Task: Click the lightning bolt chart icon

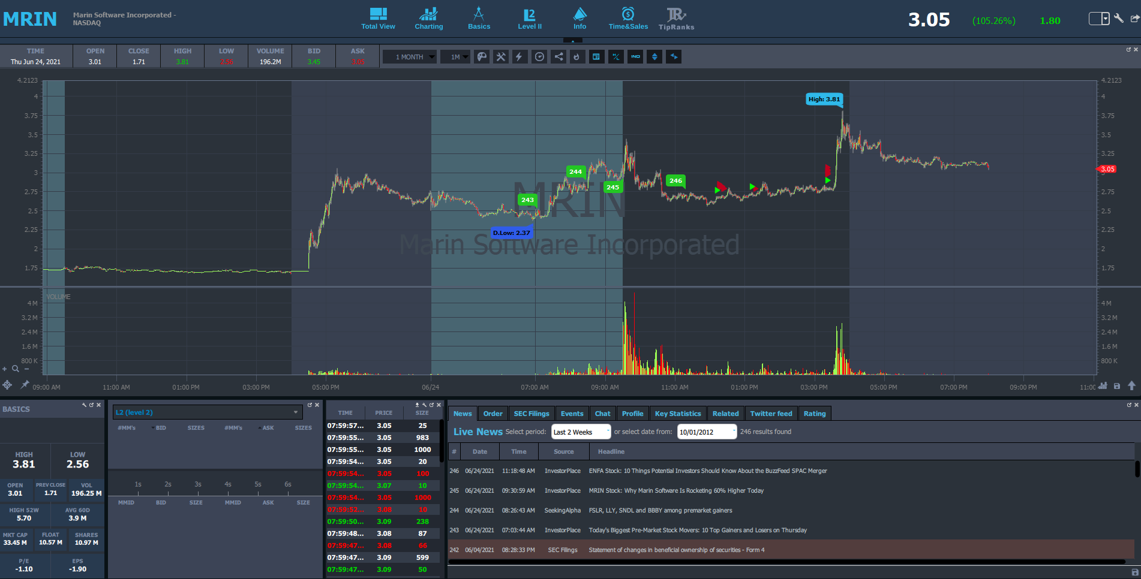Action: coord(520,57)
